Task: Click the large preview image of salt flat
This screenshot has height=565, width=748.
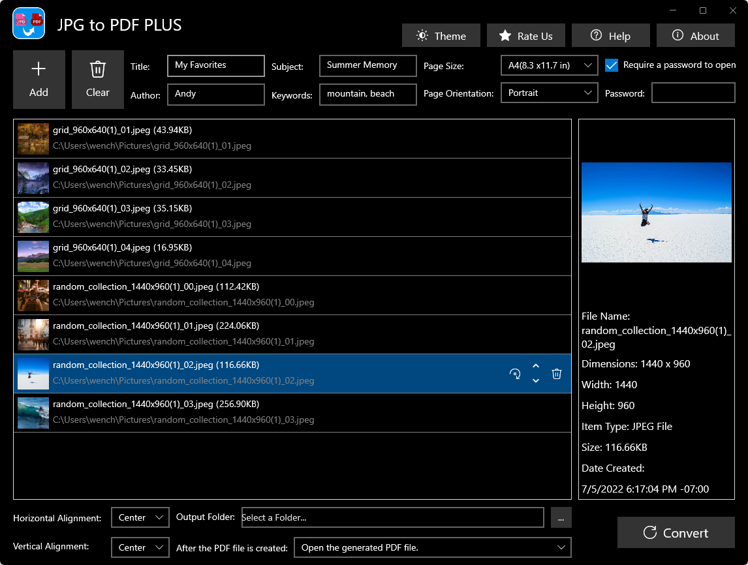Action: click(x=657, y=212)
